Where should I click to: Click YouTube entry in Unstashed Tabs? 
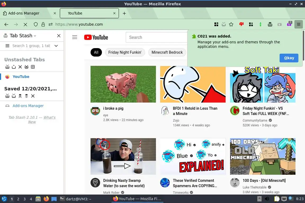pos(21,77)
